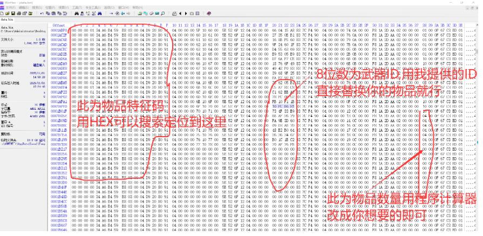This screenshot has height=236, width=483.
Task: Open Help via the red book icon
Action: point(209,14)
